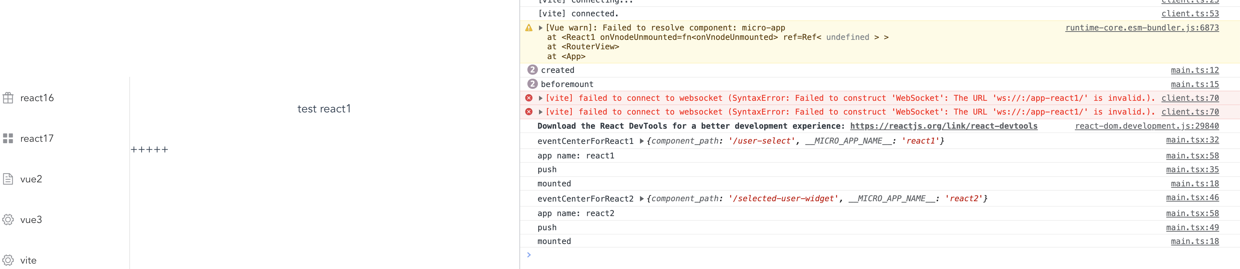1240x269 pixels.
Task: Click the 'test react1' page text
Action: tap(324, 109)
